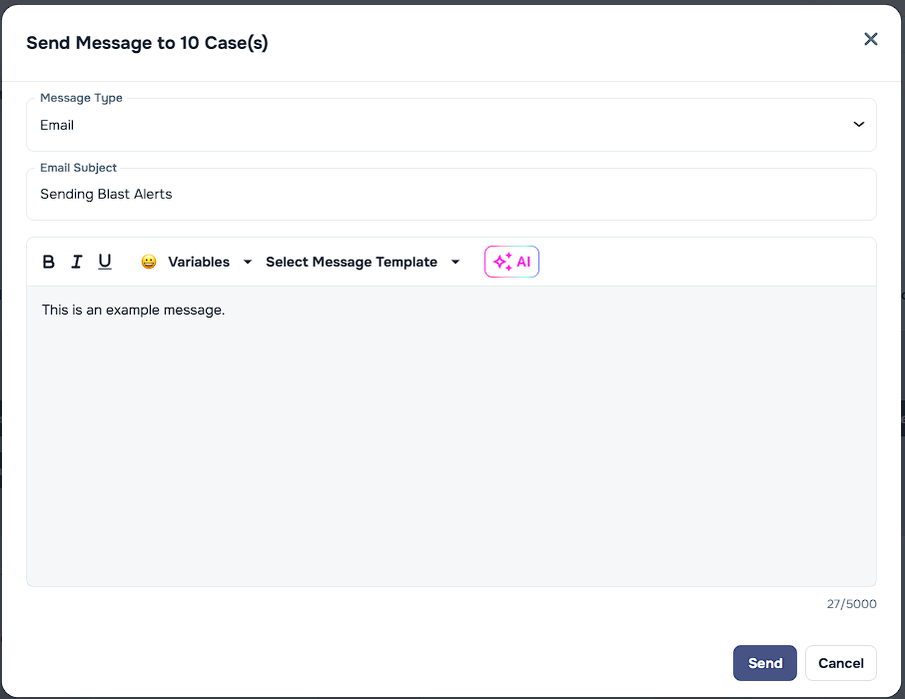
Task: Launch the AI writing assistant
Action: point(511,261)
